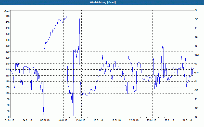Click the y-axis value 210

pos(8,75)
